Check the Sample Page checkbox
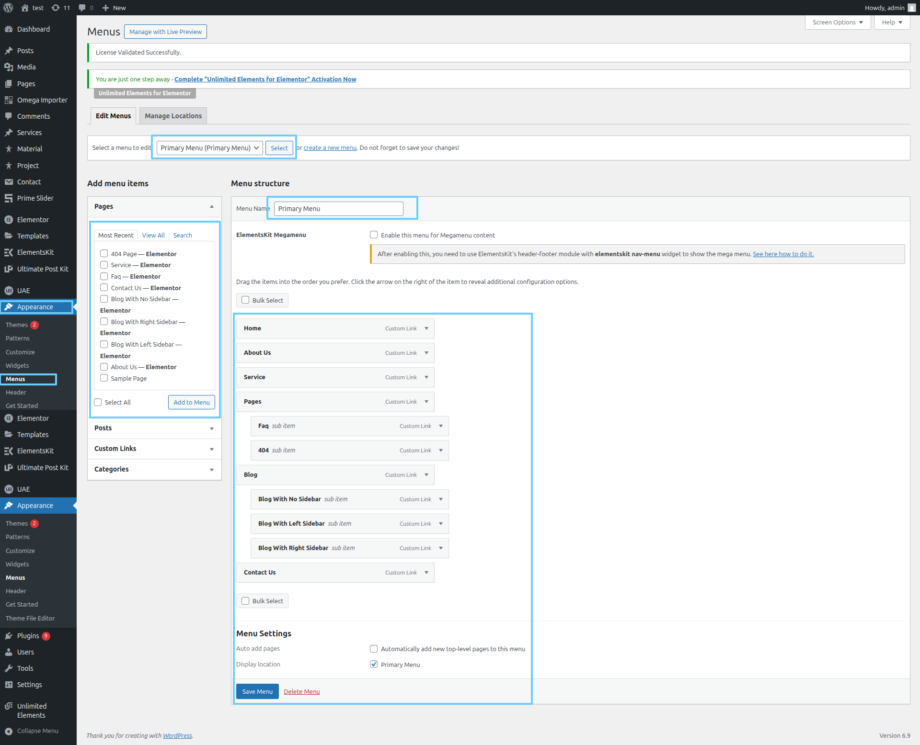This screenshot has width=920, height=745. pyautogui.click(x=104, y=378)
